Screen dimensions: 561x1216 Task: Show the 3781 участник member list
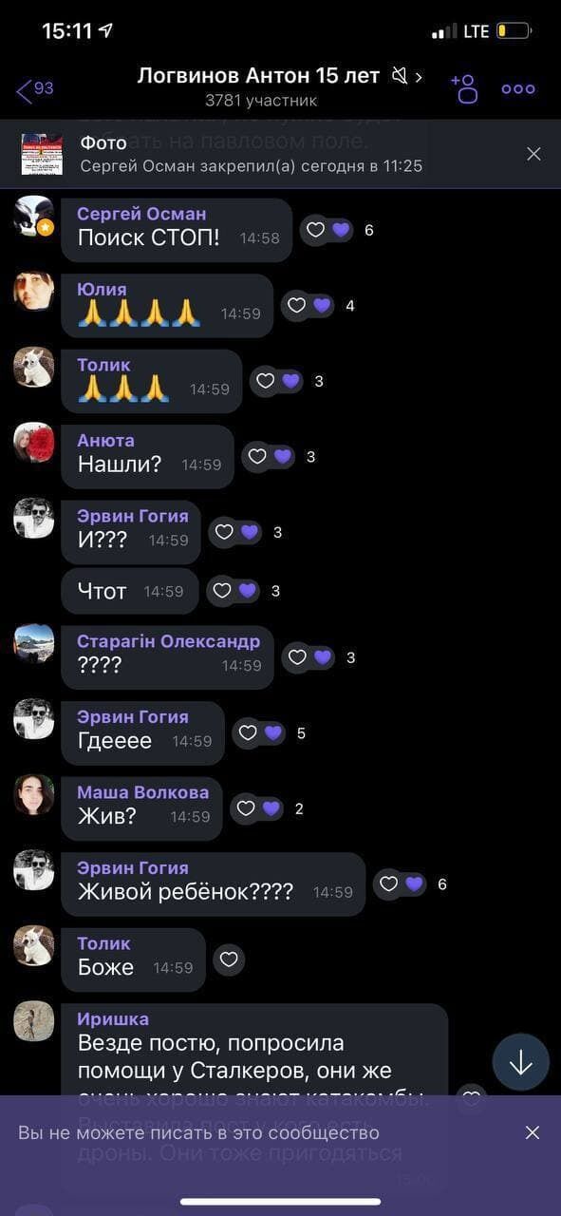[261, 100]
